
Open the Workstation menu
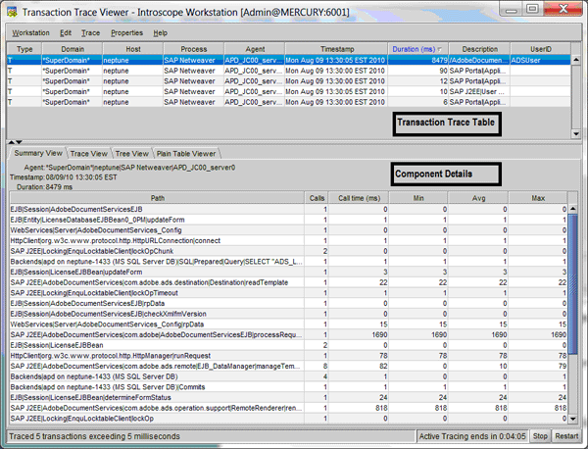pos(30,32)
